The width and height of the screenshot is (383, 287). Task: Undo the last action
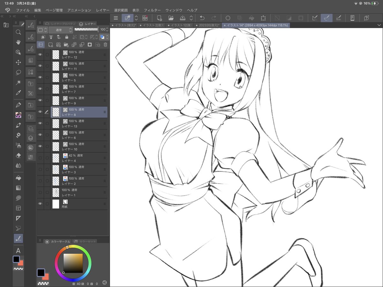tap(202, 18)
